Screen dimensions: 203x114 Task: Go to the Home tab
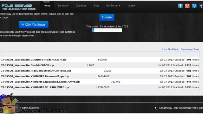click(47, 6)
